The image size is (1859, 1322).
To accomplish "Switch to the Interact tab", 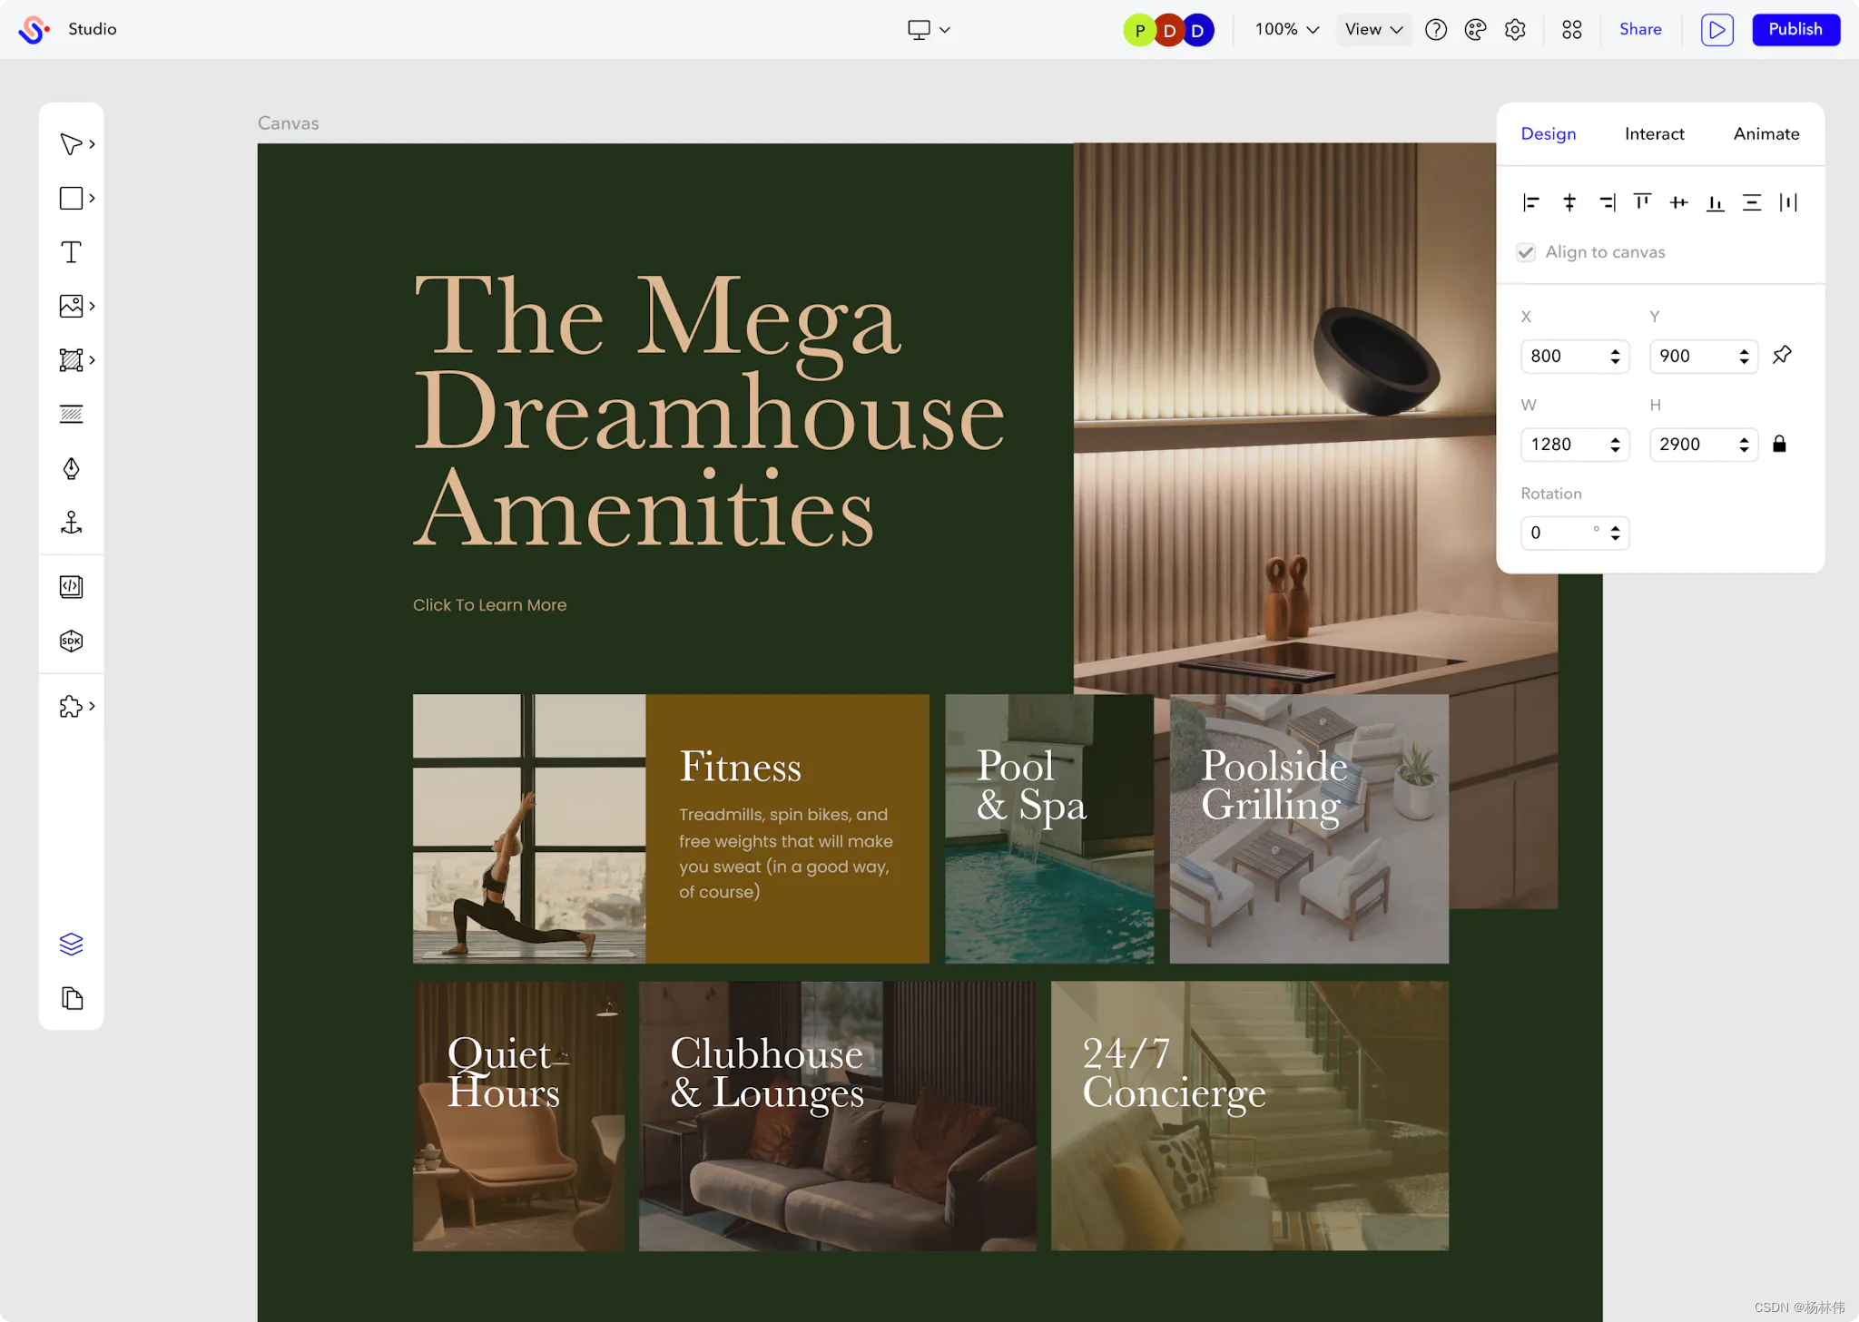I will 1654,134.
